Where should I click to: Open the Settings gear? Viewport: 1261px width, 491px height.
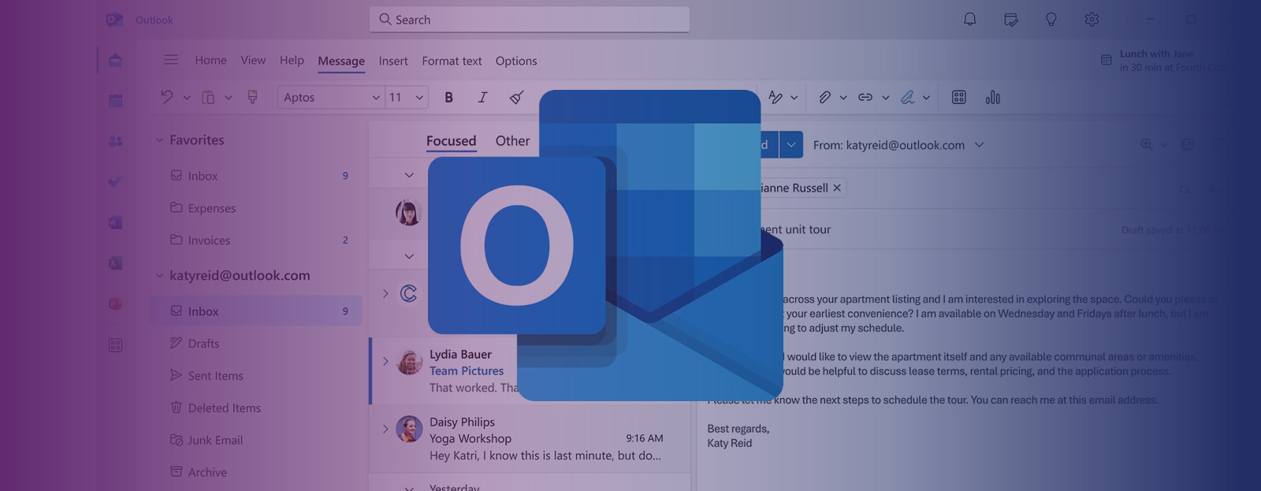tap(1092, 19)
